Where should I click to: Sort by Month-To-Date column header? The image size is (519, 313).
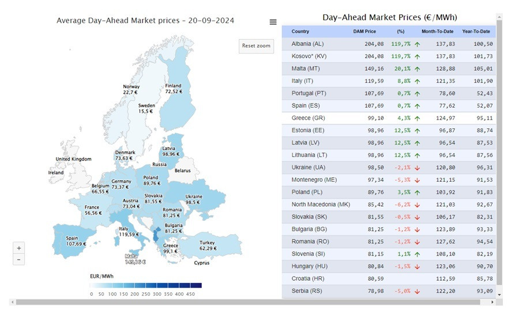click(x=437, y=32)
